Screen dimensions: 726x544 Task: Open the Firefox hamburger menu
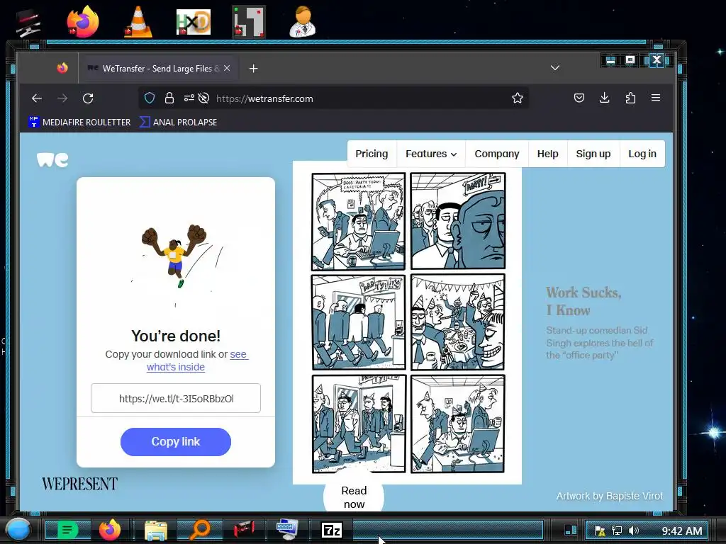tap(656, 98)
